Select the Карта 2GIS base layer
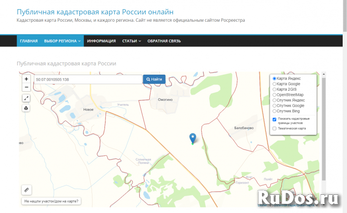This screenshot has width=347, height=213. [x=274, y=89]
